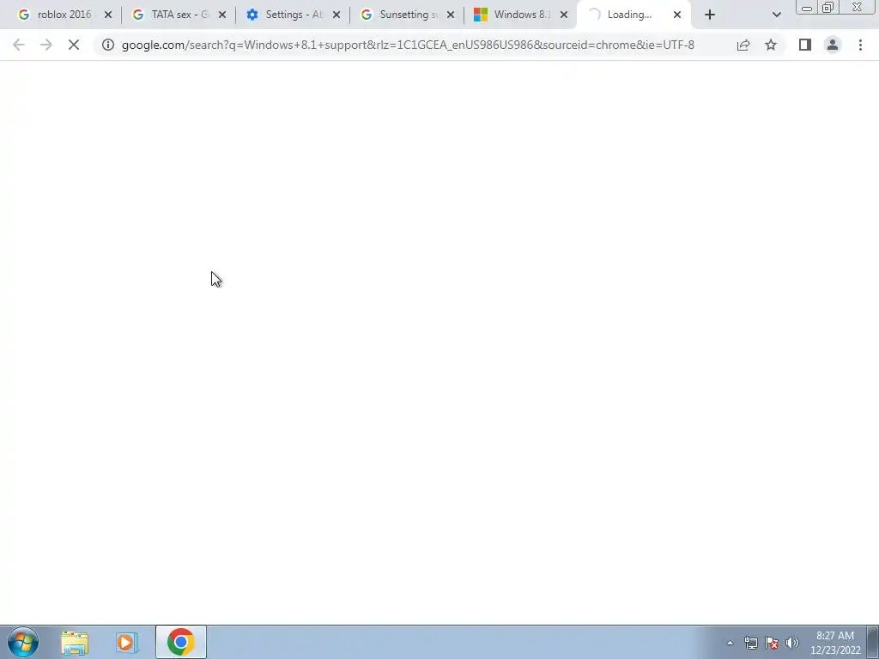
Task: Bookmark this tab with star
Action: tap(771, 45)
